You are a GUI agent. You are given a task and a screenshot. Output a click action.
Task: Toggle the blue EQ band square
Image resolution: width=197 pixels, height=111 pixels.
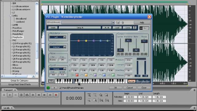coord(104,75)
